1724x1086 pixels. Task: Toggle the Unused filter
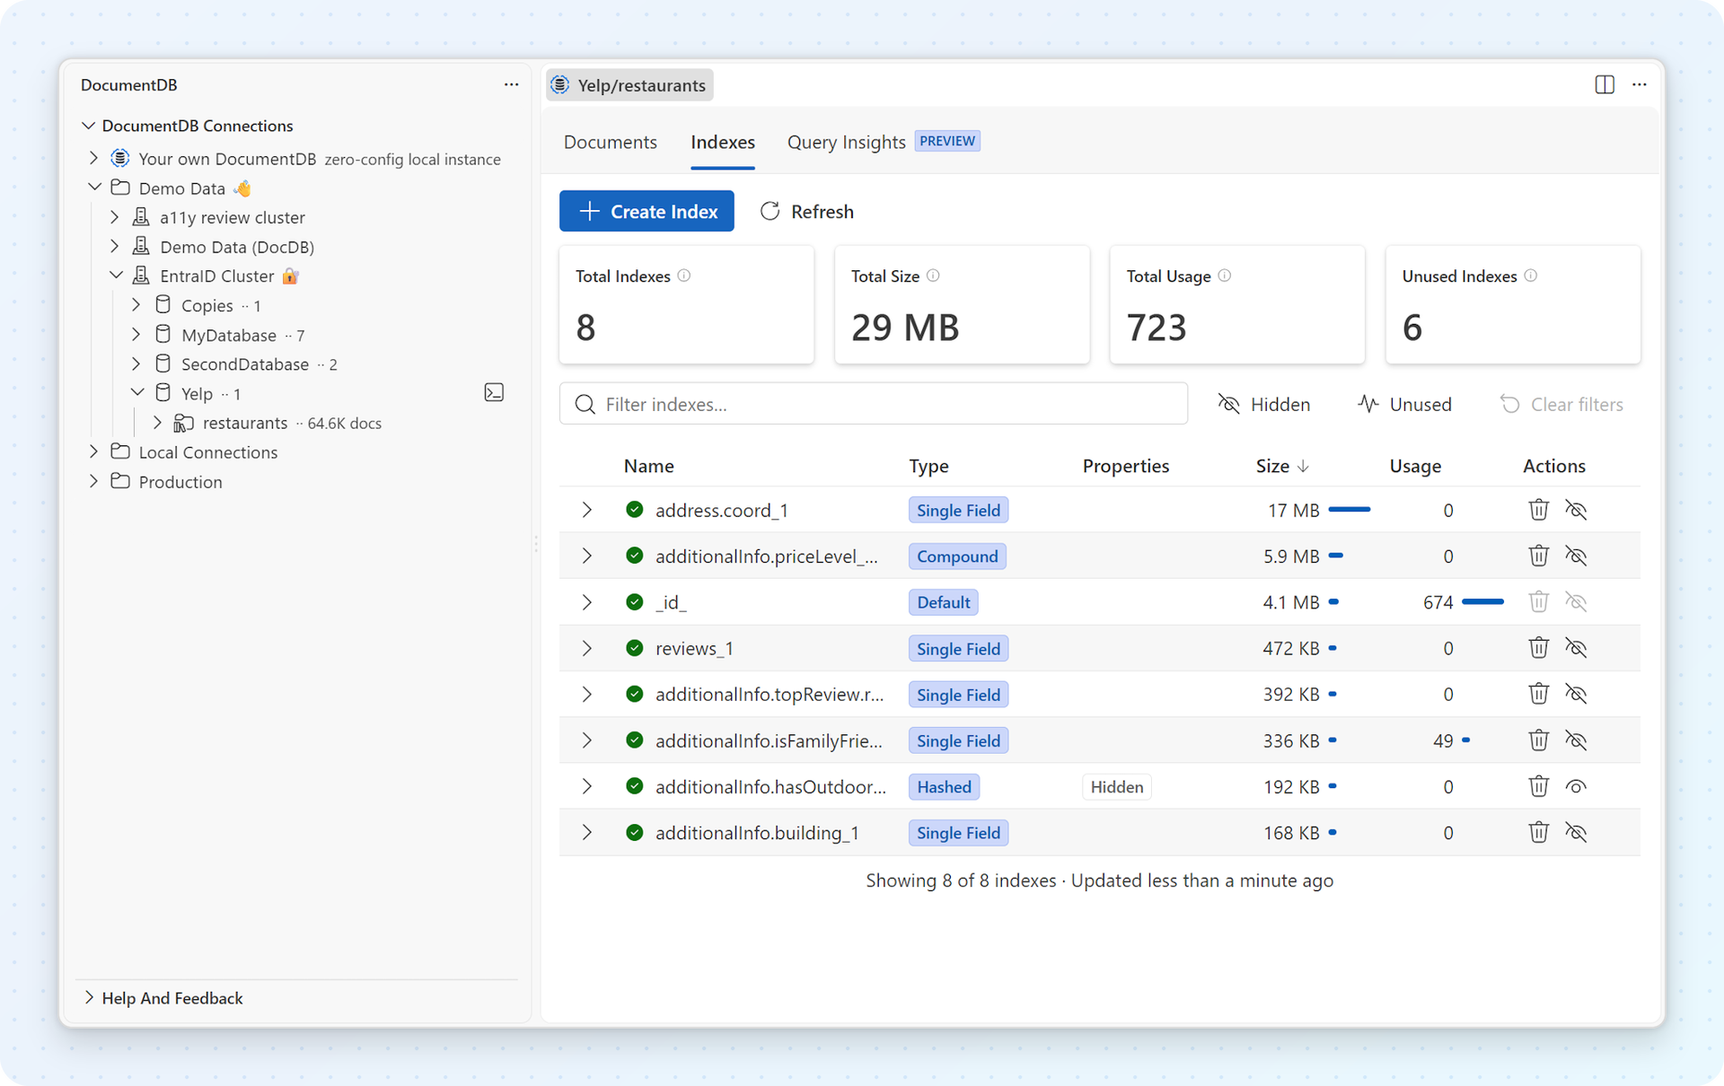click(x=1404, y=405)
